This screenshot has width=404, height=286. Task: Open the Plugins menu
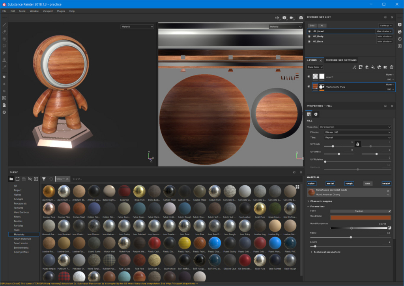(x=61, y=11)
